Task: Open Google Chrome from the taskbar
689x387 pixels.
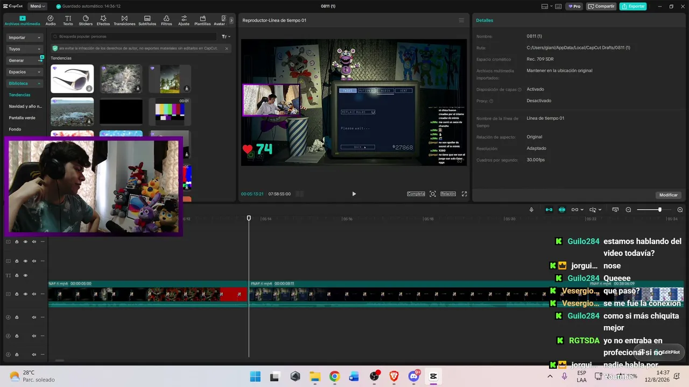Action: pos(334,376)
